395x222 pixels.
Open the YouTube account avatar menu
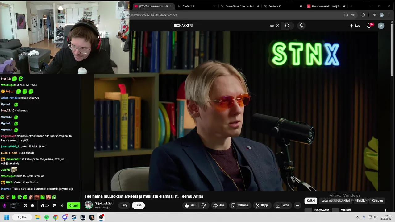381,26
